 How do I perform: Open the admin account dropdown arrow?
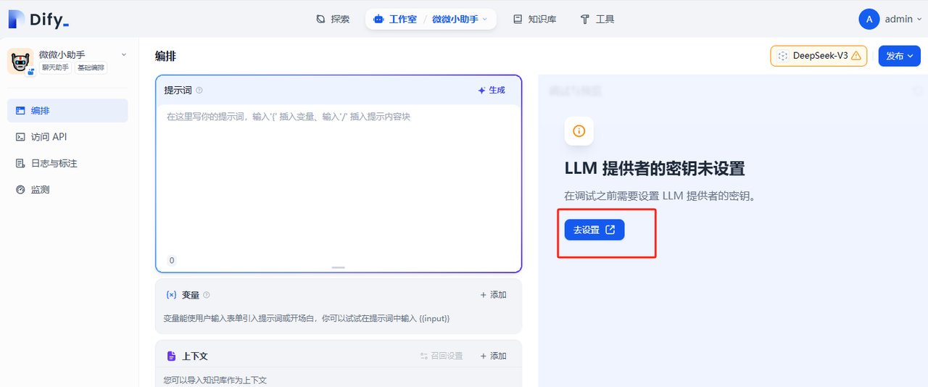point(920,20)
